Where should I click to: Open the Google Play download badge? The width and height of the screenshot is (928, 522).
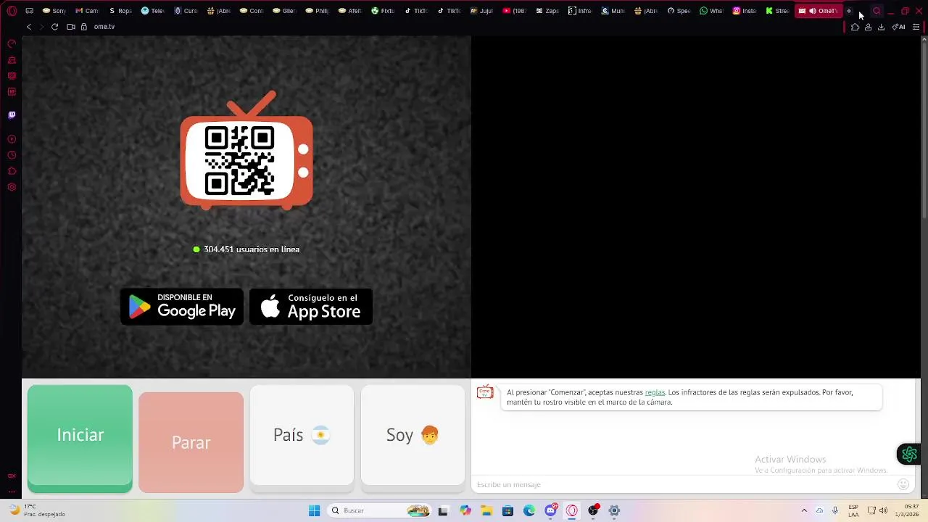point(181,307)
